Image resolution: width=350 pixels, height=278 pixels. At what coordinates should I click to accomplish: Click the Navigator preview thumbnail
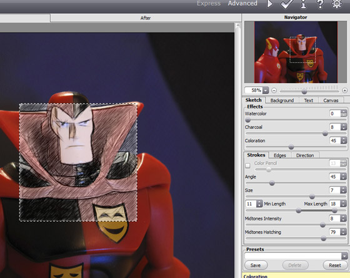296,52
